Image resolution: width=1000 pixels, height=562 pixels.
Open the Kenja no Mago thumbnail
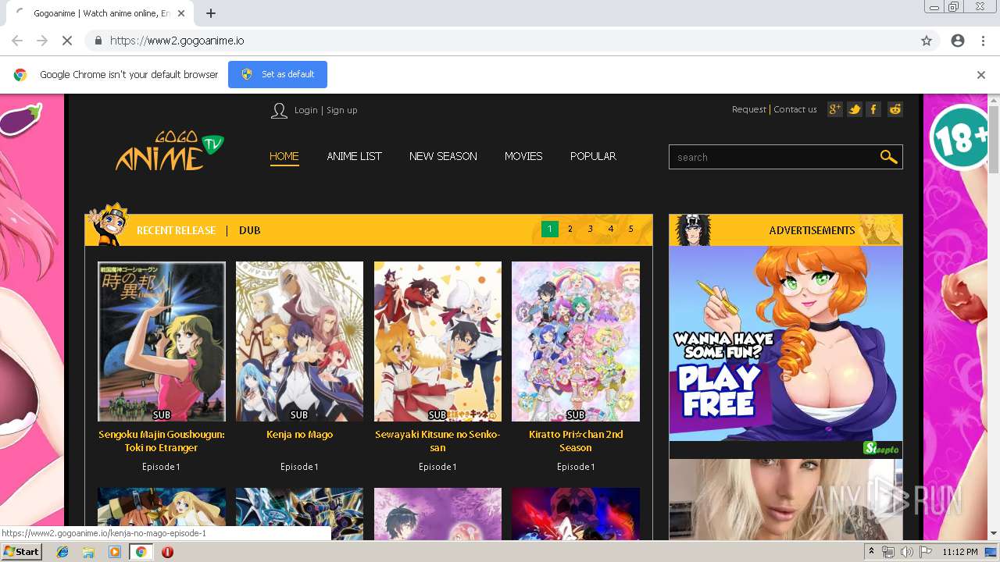pyautogui.click(x=299, y=342)
